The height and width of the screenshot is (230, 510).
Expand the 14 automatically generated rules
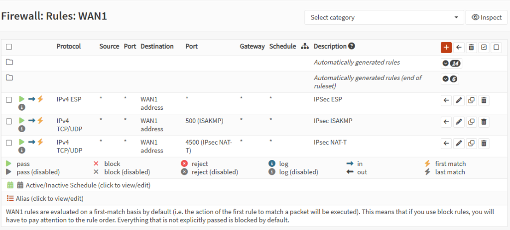click(451, 63)
